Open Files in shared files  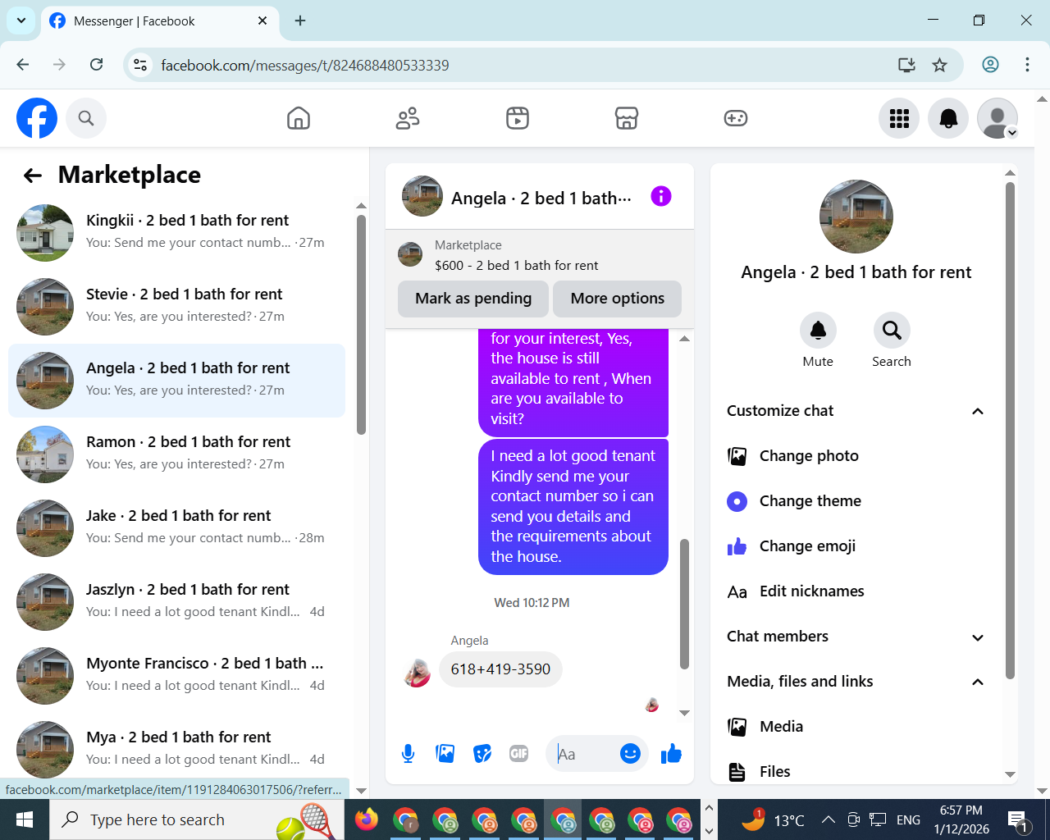[856, 772]
